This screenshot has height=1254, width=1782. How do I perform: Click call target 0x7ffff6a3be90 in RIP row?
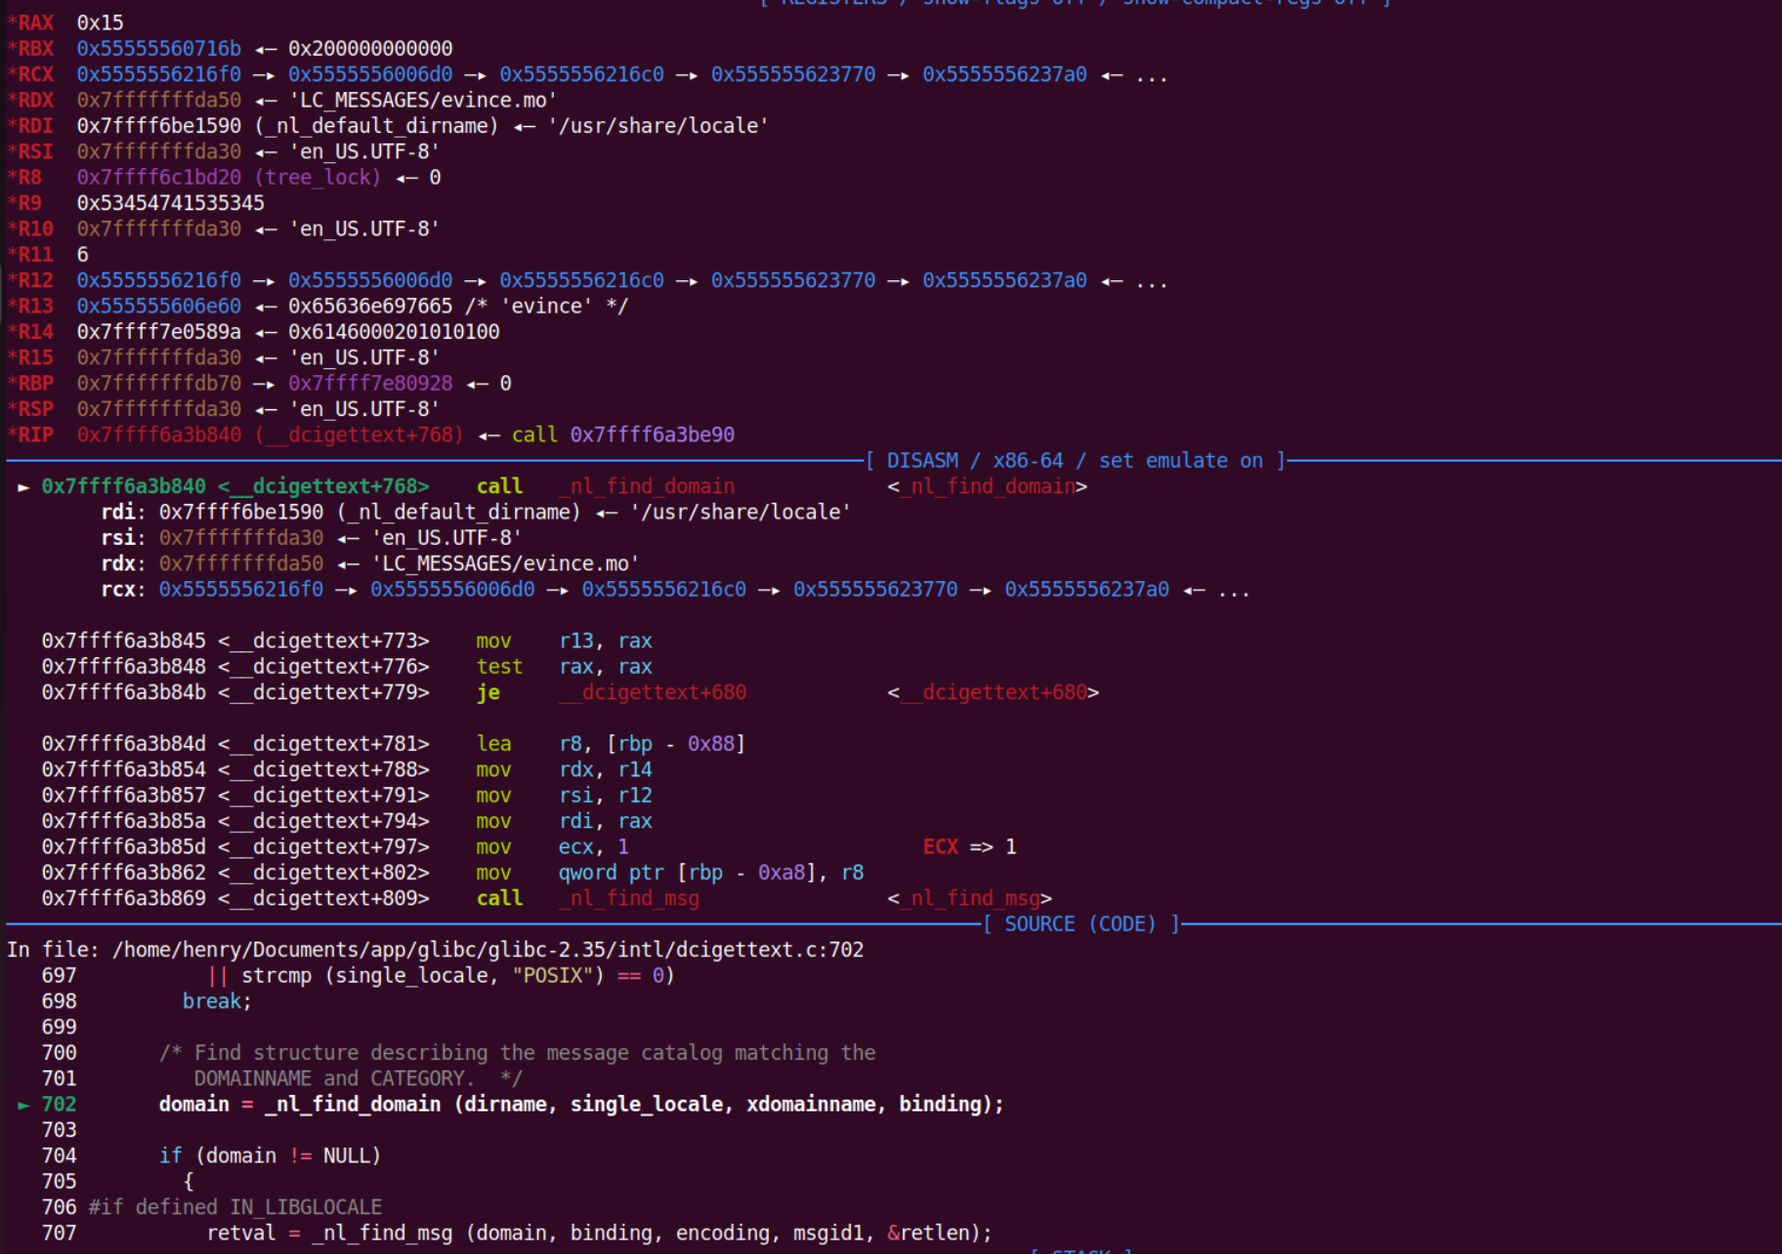point(652,435)
